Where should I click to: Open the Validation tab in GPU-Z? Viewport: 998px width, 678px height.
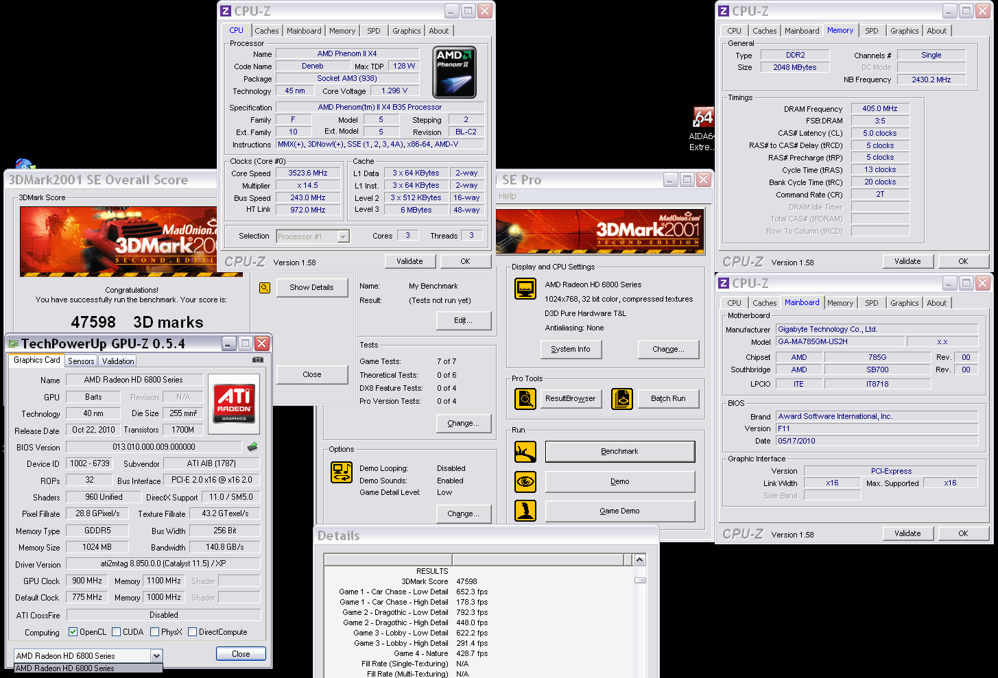point(118,361)
